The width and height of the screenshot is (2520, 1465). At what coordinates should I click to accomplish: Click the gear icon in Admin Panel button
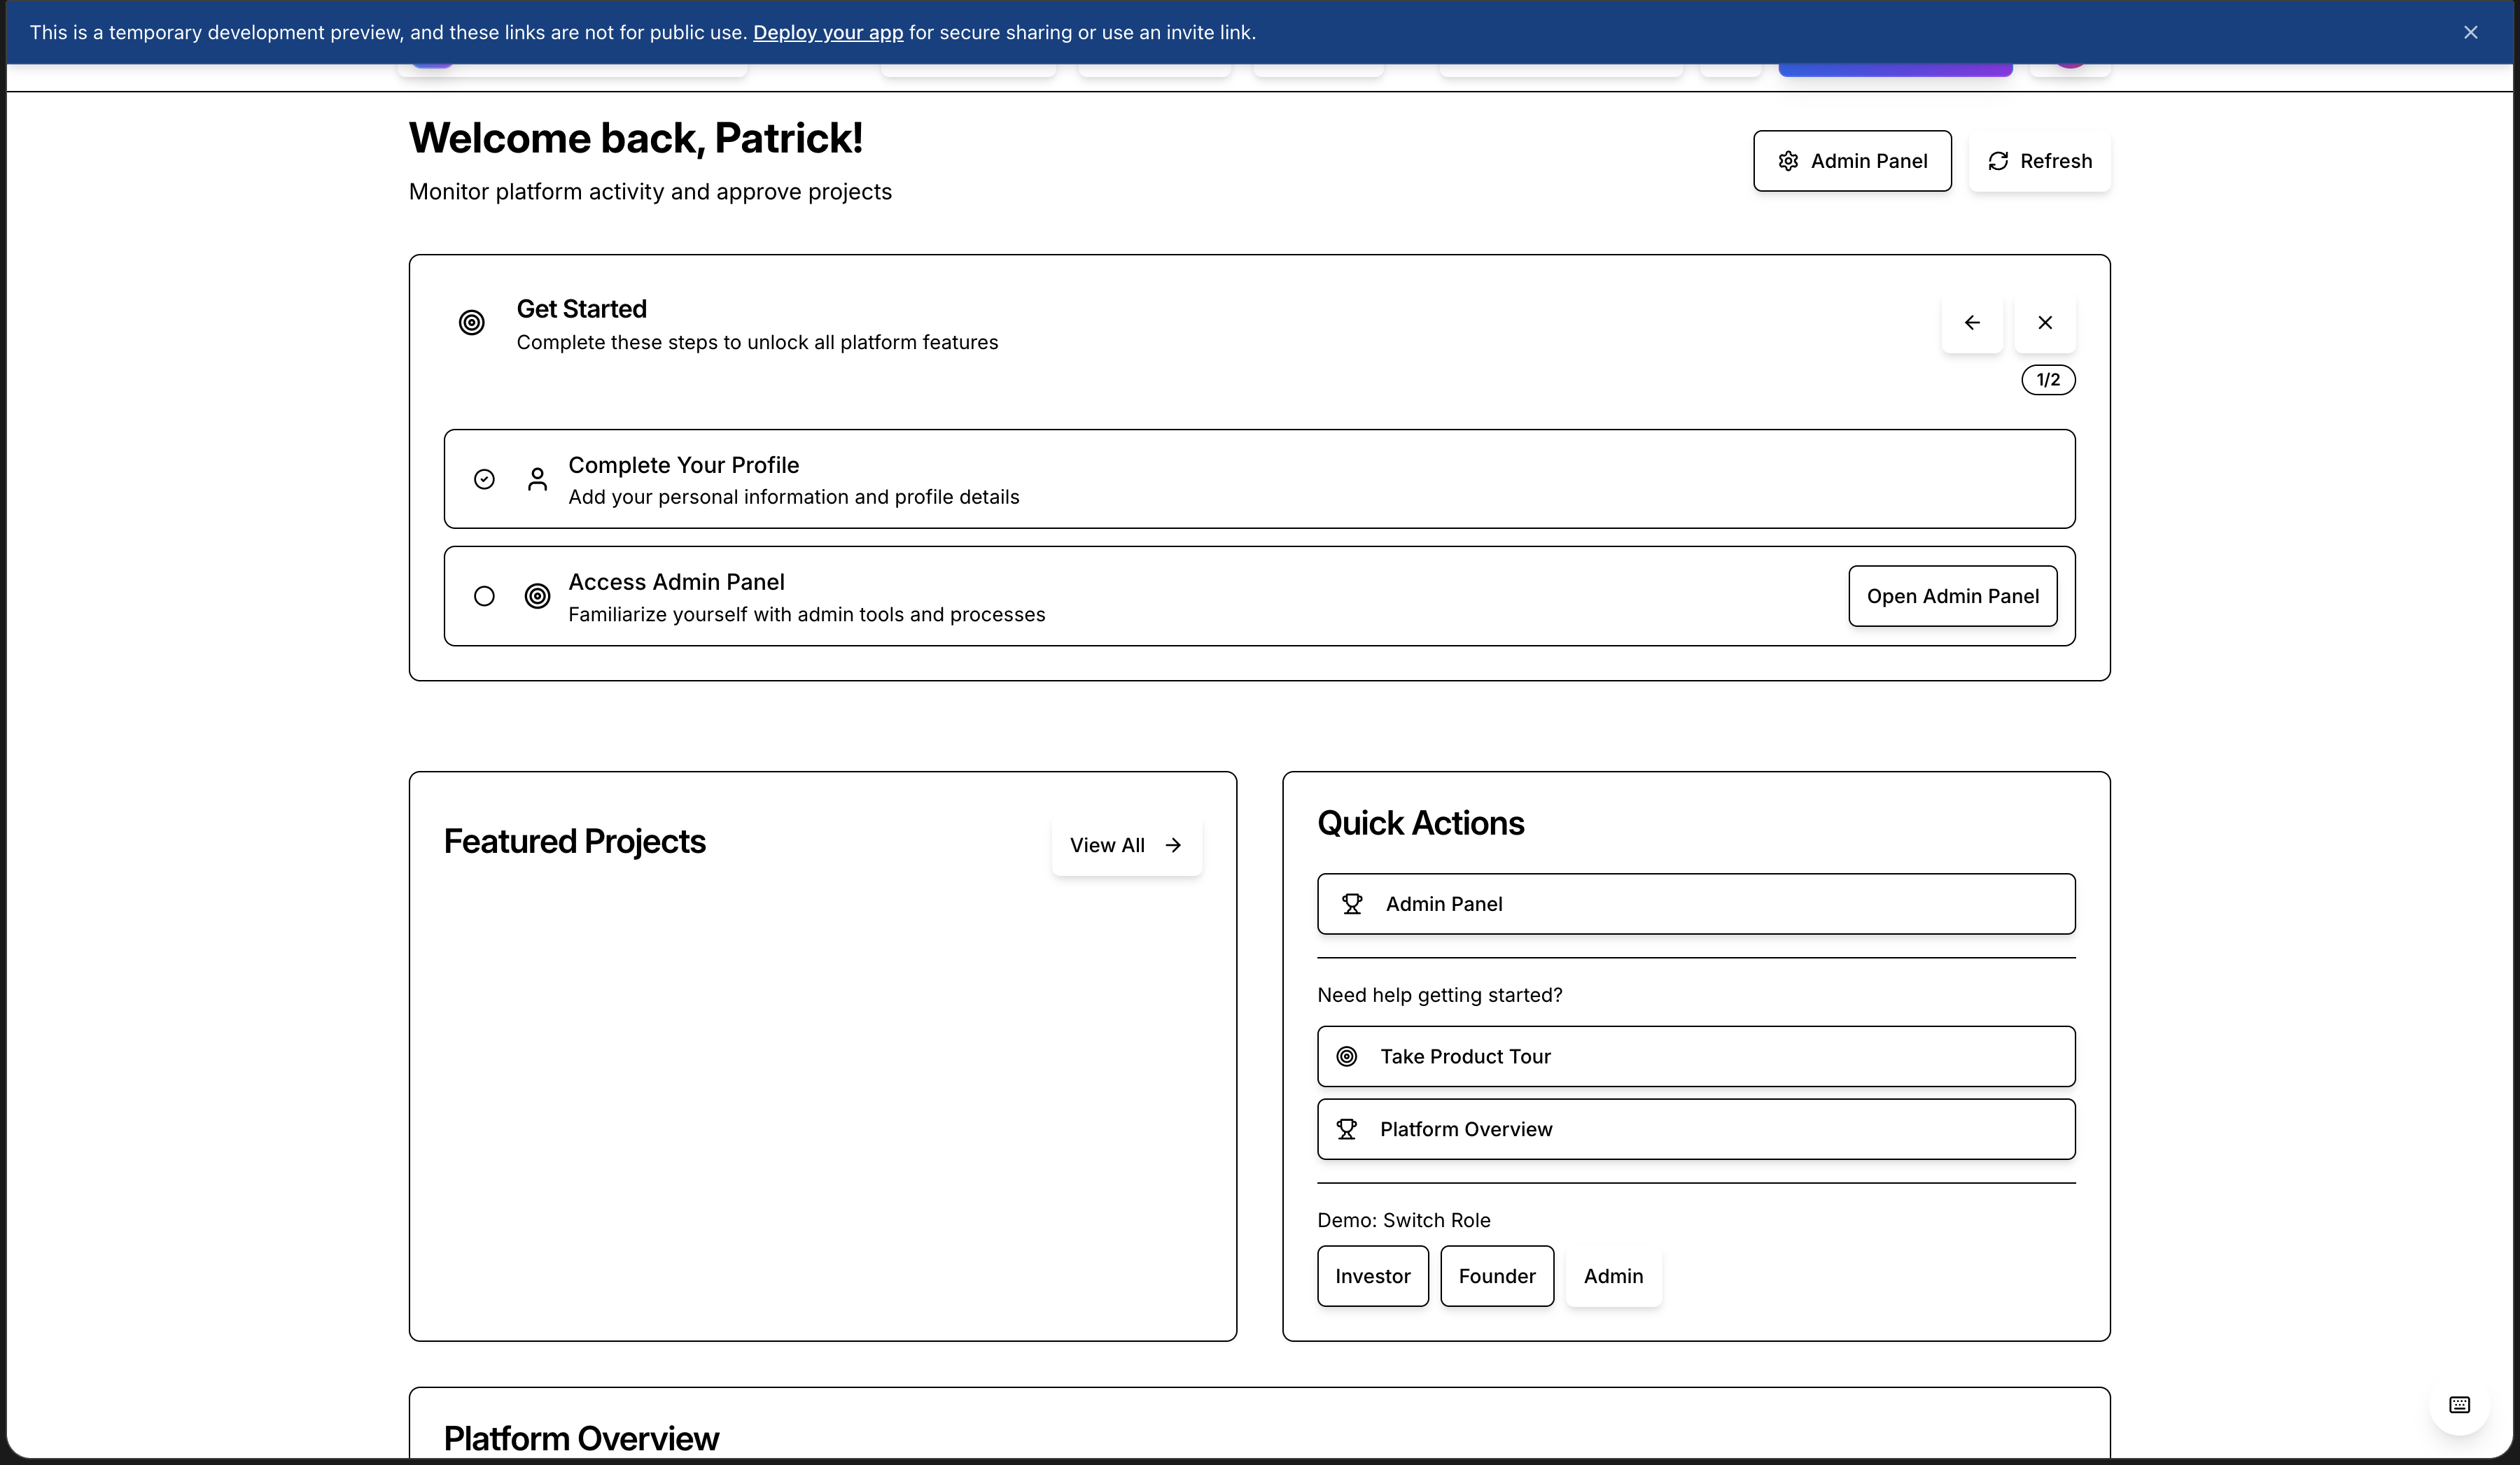(x=1788, y=161)
